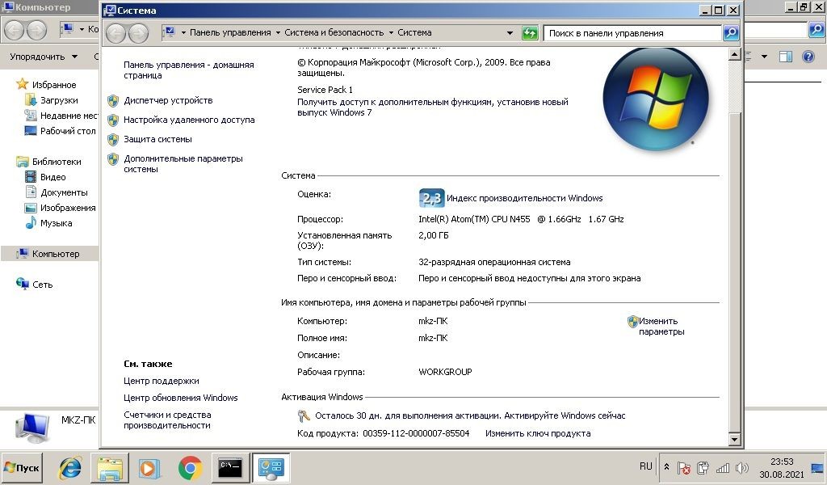The image size is (827, 485).
Task: Go to Панель управления - домашняя страница
Action: click(x=188, y=70)
